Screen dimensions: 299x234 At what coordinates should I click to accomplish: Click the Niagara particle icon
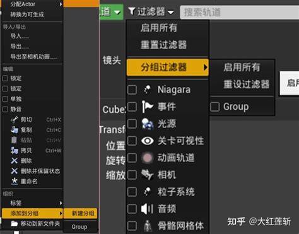coord(147,90)
